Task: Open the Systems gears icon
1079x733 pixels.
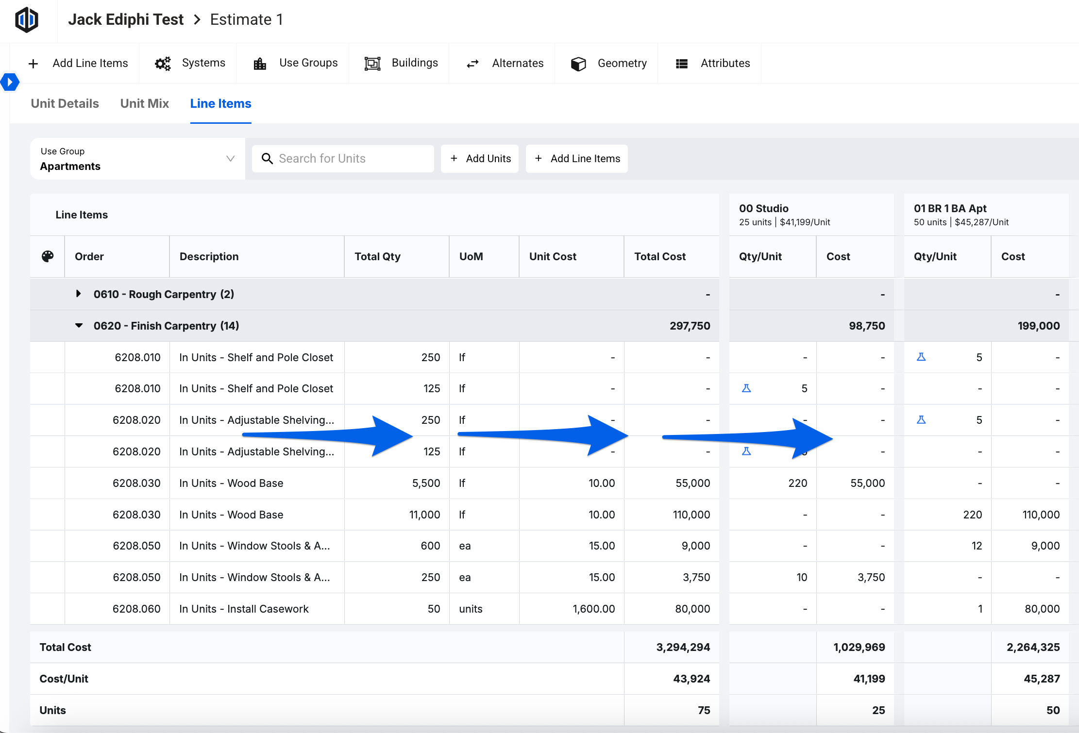Action: pyautogui.click(x=163, y=64)
